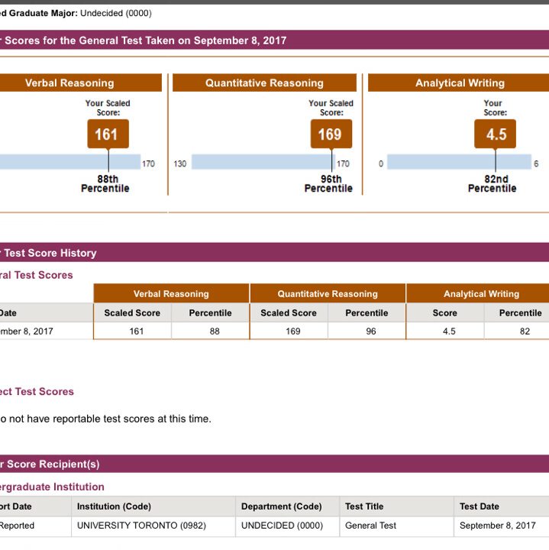The width and height of the screenshot is (549, 550).
Task: Select the Analytical Writing panel header
Action: pyautogui.click(x=459, y=82)
